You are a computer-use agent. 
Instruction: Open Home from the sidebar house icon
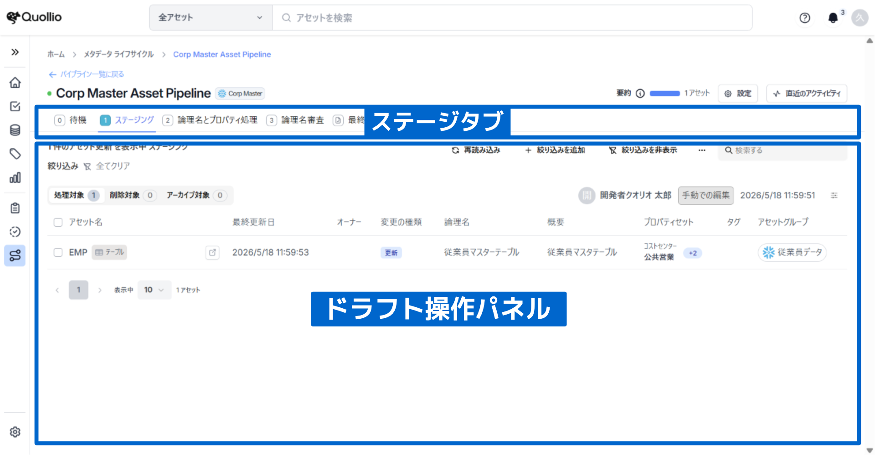click(15, 83)
